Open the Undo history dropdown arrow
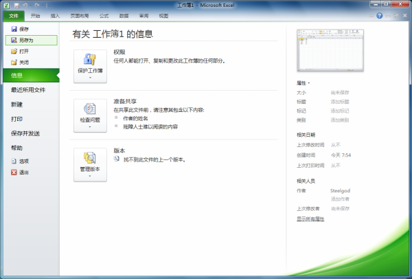Screen dimensions: 412x279 pos(31,5)
